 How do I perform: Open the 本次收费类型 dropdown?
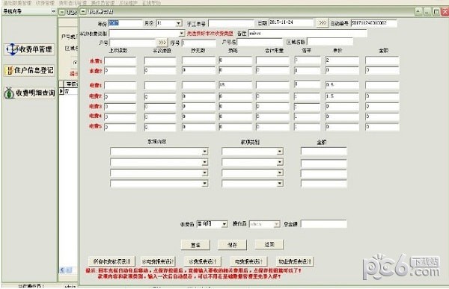(181, 34)
